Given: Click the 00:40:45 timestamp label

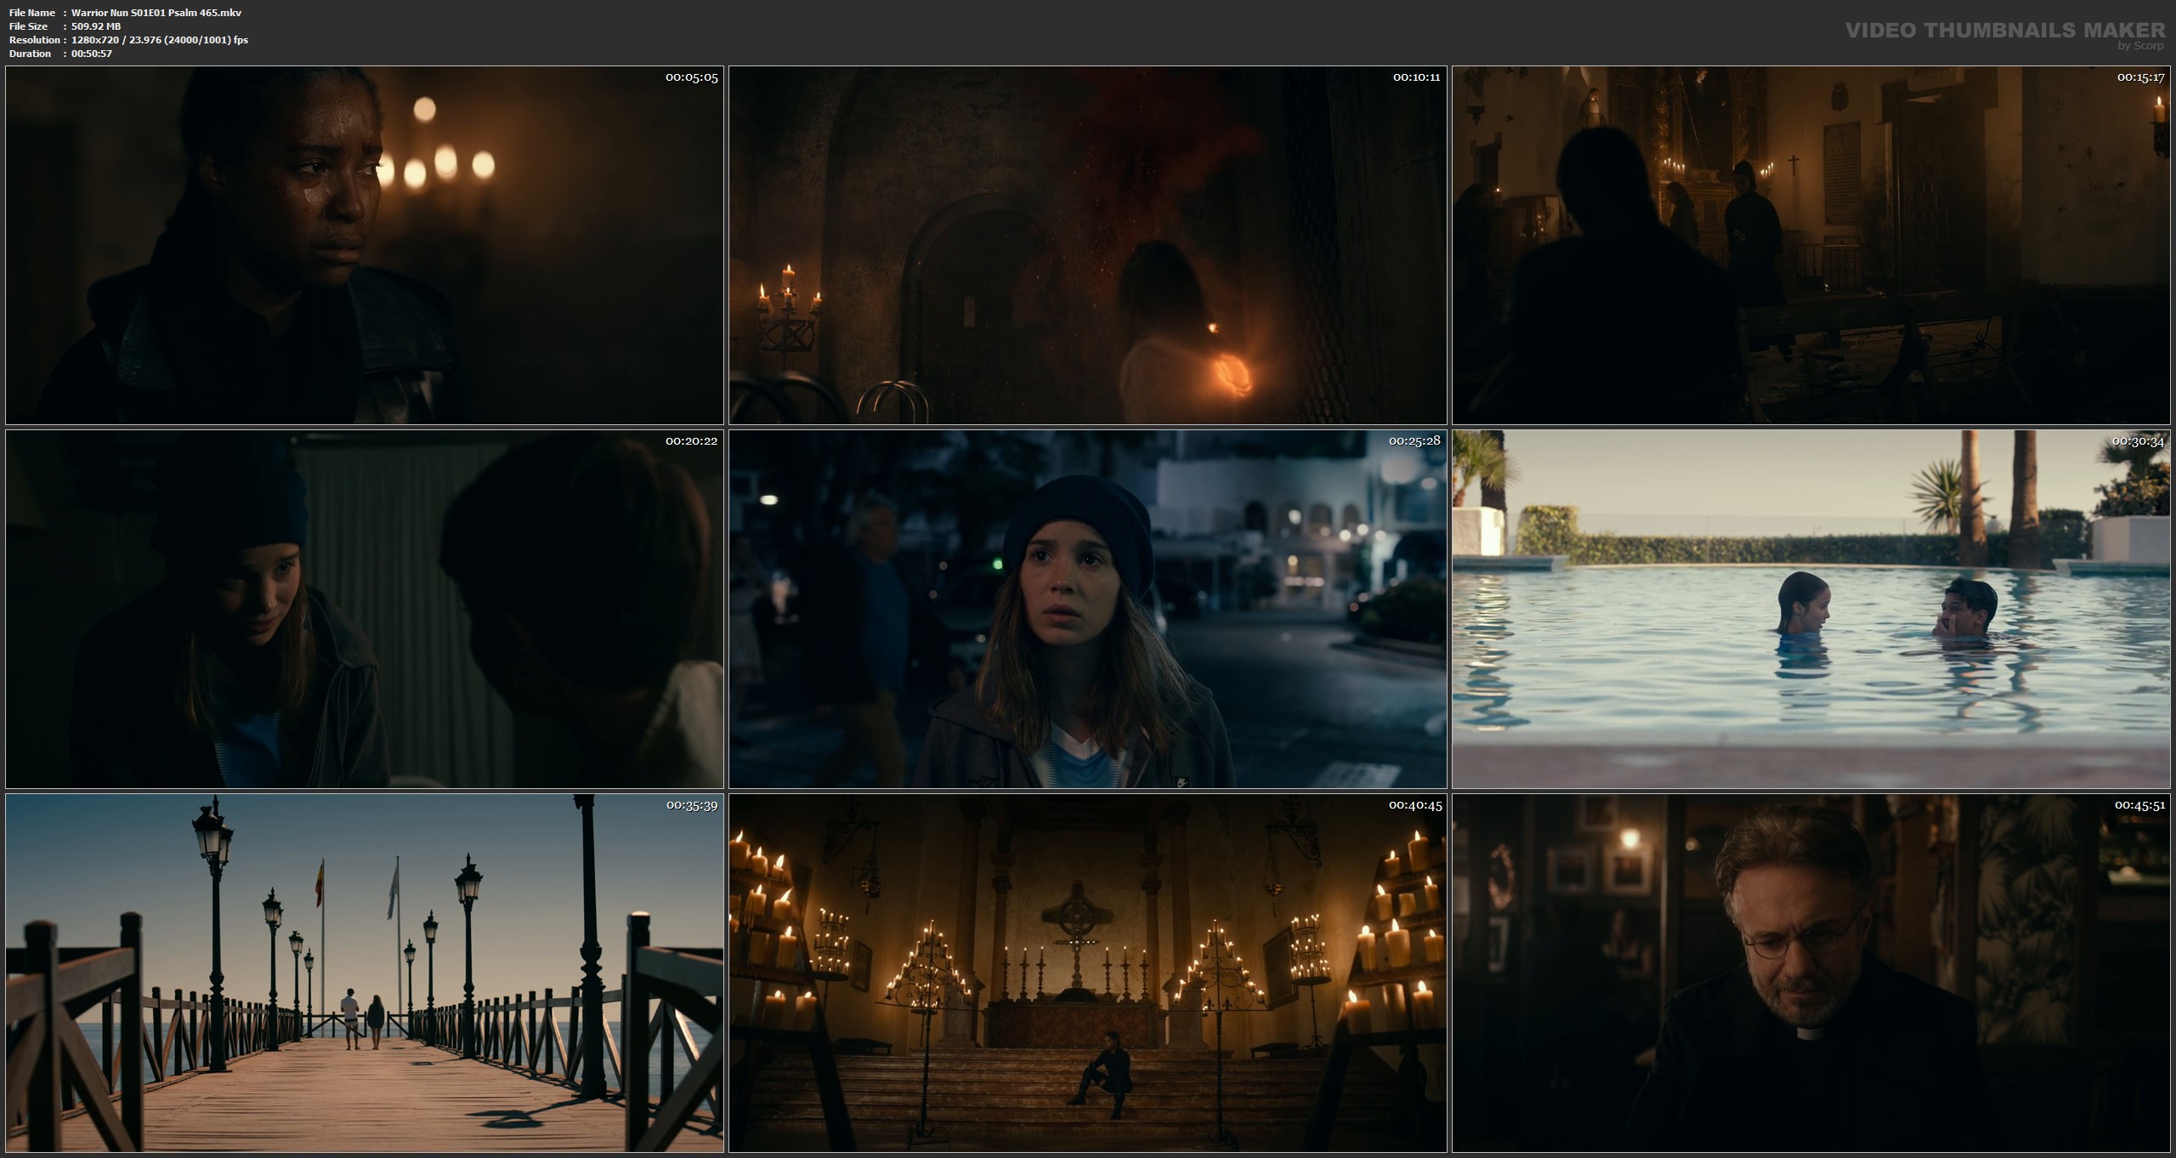Looking at the screenshot, I should coord(1415,805).
